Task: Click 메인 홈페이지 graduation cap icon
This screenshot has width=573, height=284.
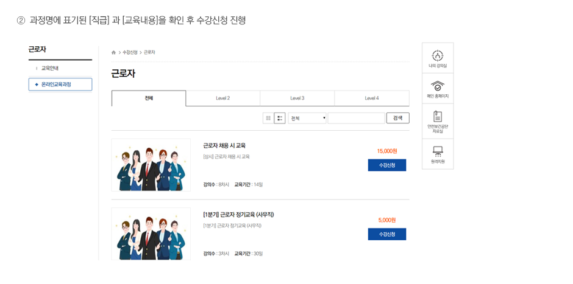Action: 438,86
